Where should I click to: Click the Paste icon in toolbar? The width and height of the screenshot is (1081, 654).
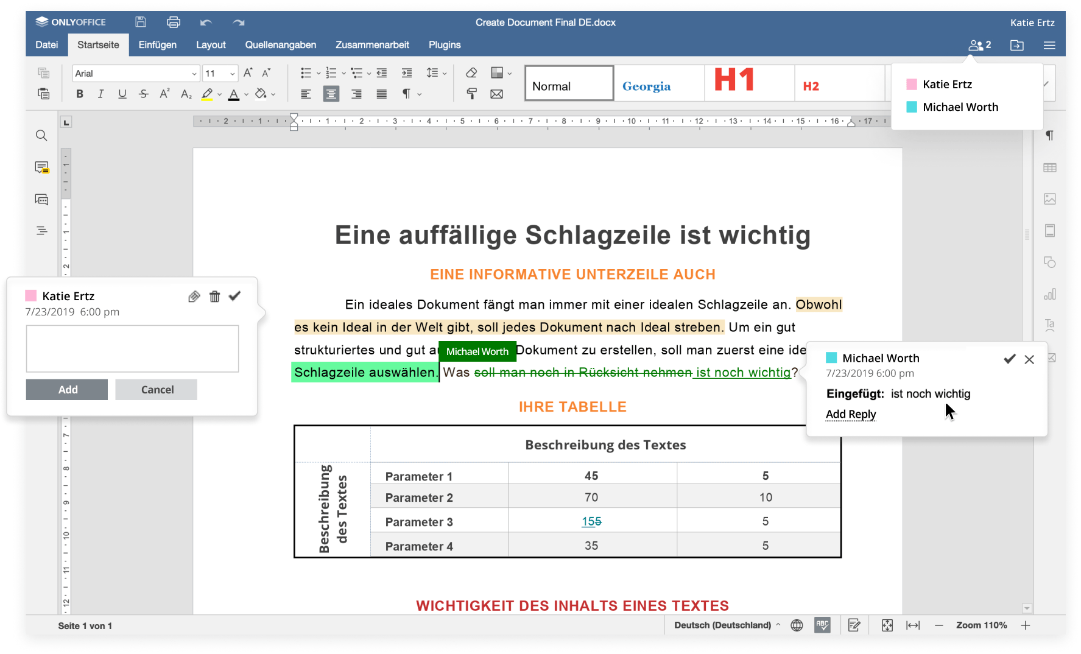point(43,94)
